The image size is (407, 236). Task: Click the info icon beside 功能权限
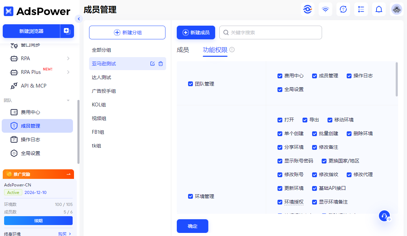tap(232, 50)
